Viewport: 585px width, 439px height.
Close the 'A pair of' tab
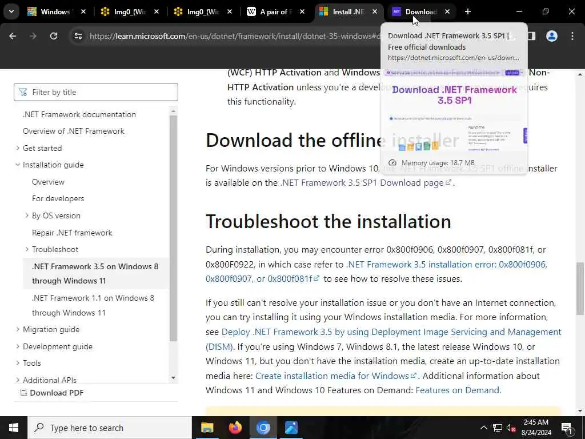pos(302,11)
